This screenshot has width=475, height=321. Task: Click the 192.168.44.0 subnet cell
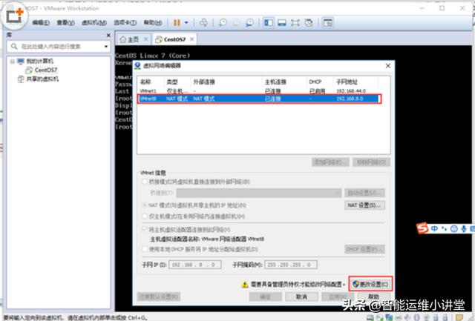(351, 91)
